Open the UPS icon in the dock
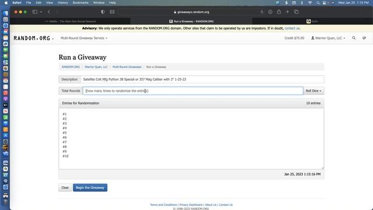373x210 pixels. pos(5,148)
